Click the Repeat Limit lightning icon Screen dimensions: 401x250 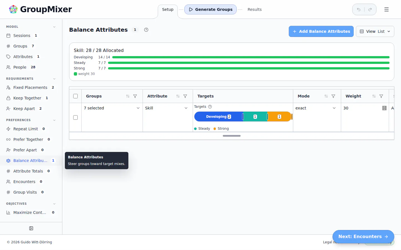(8, 129)
